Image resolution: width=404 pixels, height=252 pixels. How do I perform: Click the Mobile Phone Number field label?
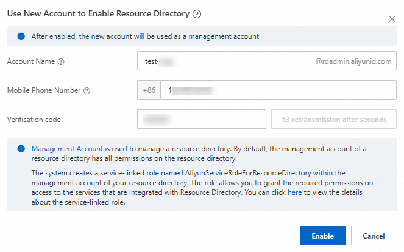tap(44, 90)
